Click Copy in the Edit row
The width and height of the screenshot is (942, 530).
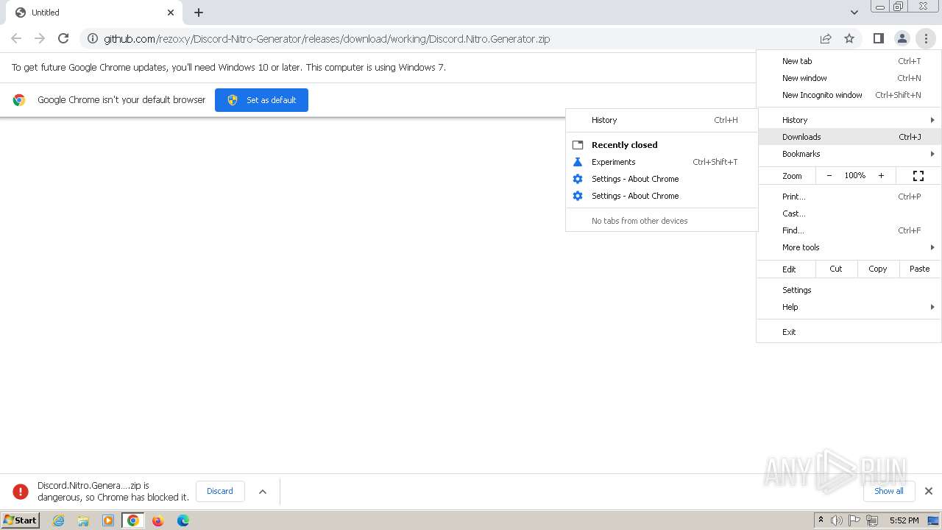tap(878, 269)
